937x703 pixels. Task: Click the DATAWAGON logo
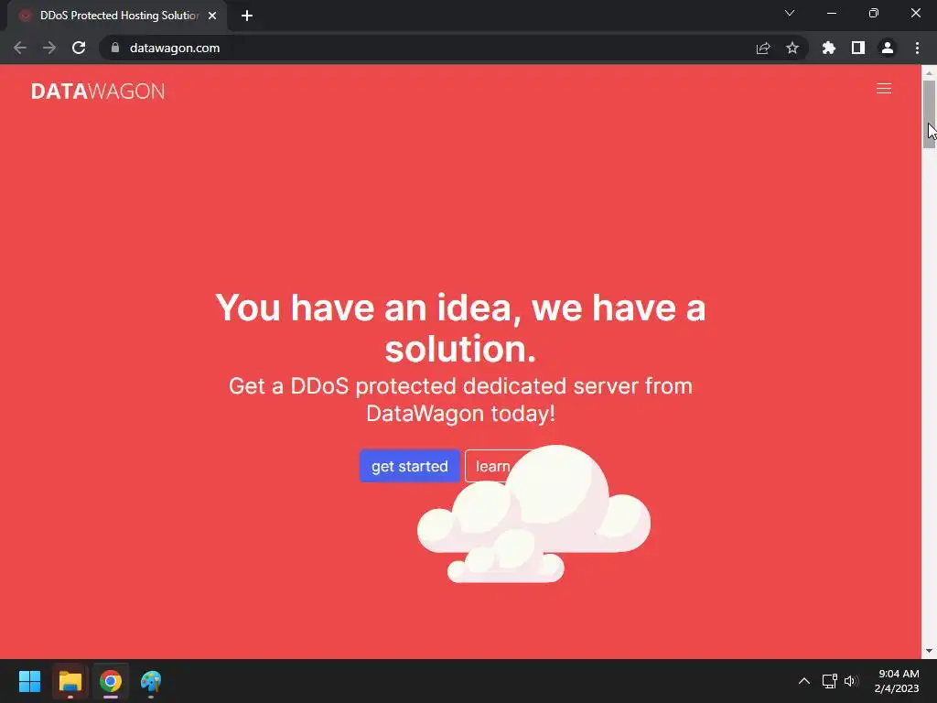(98, 91)
